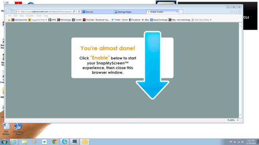Open Windows Start orb

pos(4,142)
